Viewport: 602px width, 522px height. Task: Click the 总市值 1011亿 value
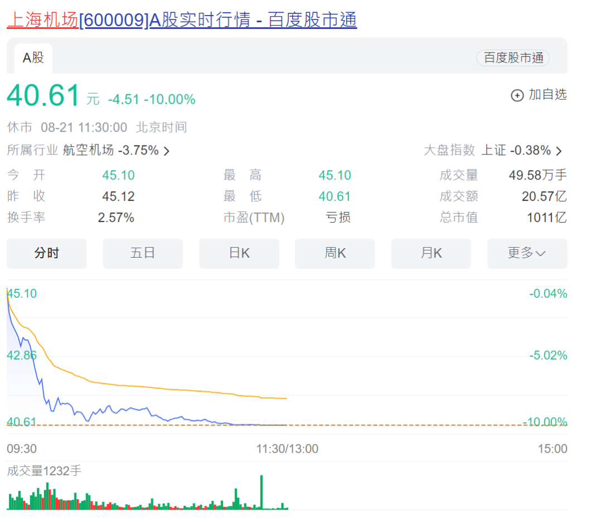(546, 217)
